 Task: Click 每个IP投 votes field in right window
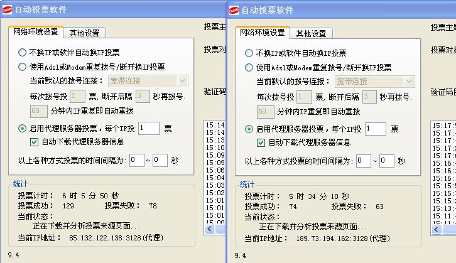point(376,129)
